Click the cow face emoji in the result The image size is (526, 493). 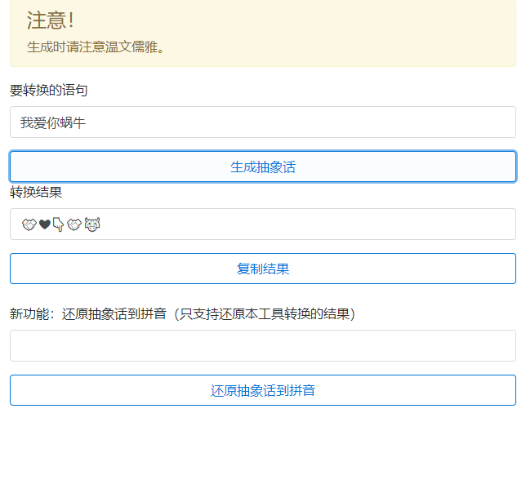91,224
